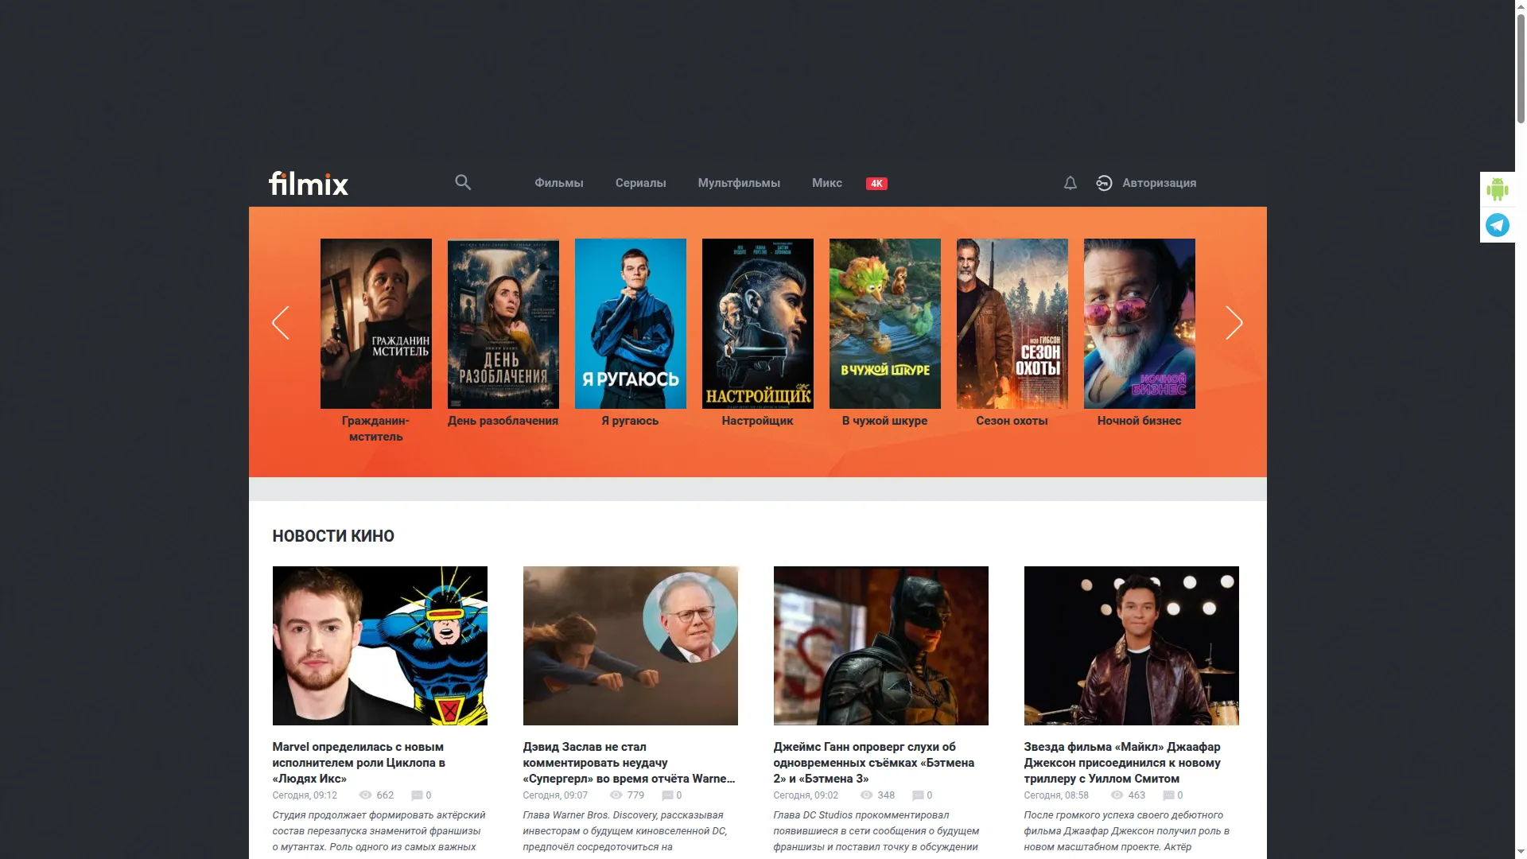Open the Supergirl news image

coord(631,646)
